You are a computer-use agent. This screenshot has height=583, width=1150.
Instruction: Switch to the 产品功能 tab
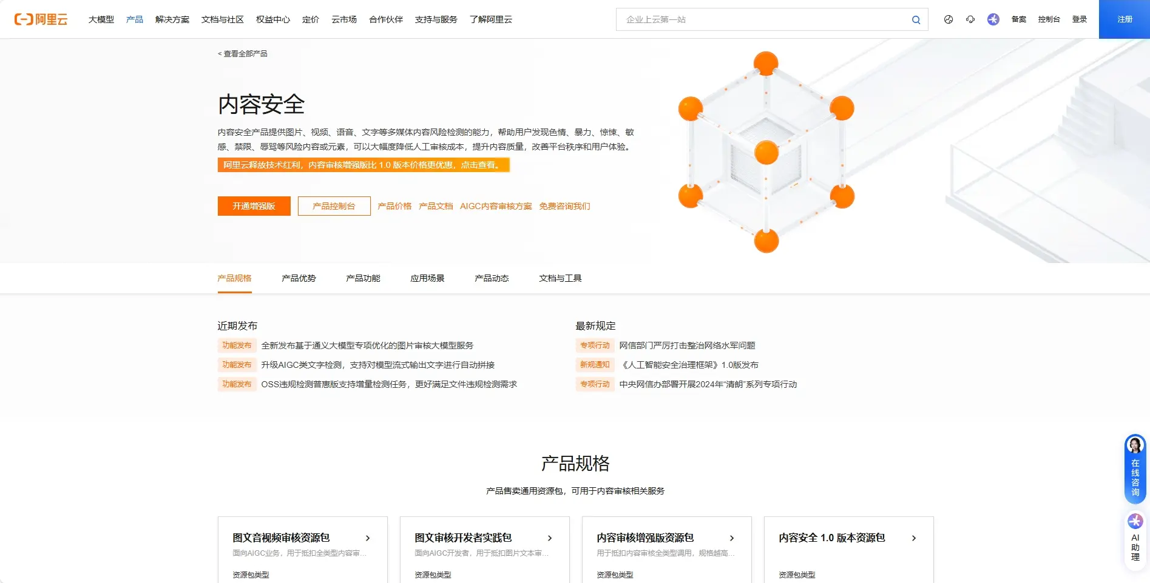pos(363,278)
